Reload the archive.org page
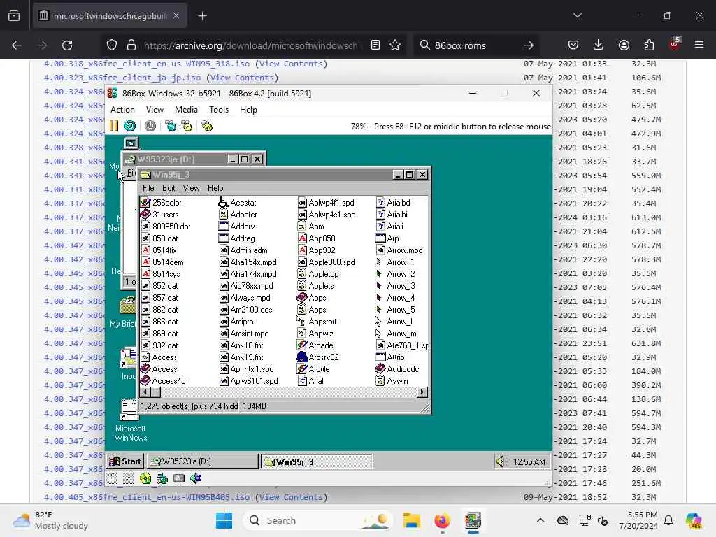This screenshot has width=716, height=537. point(67,45)
